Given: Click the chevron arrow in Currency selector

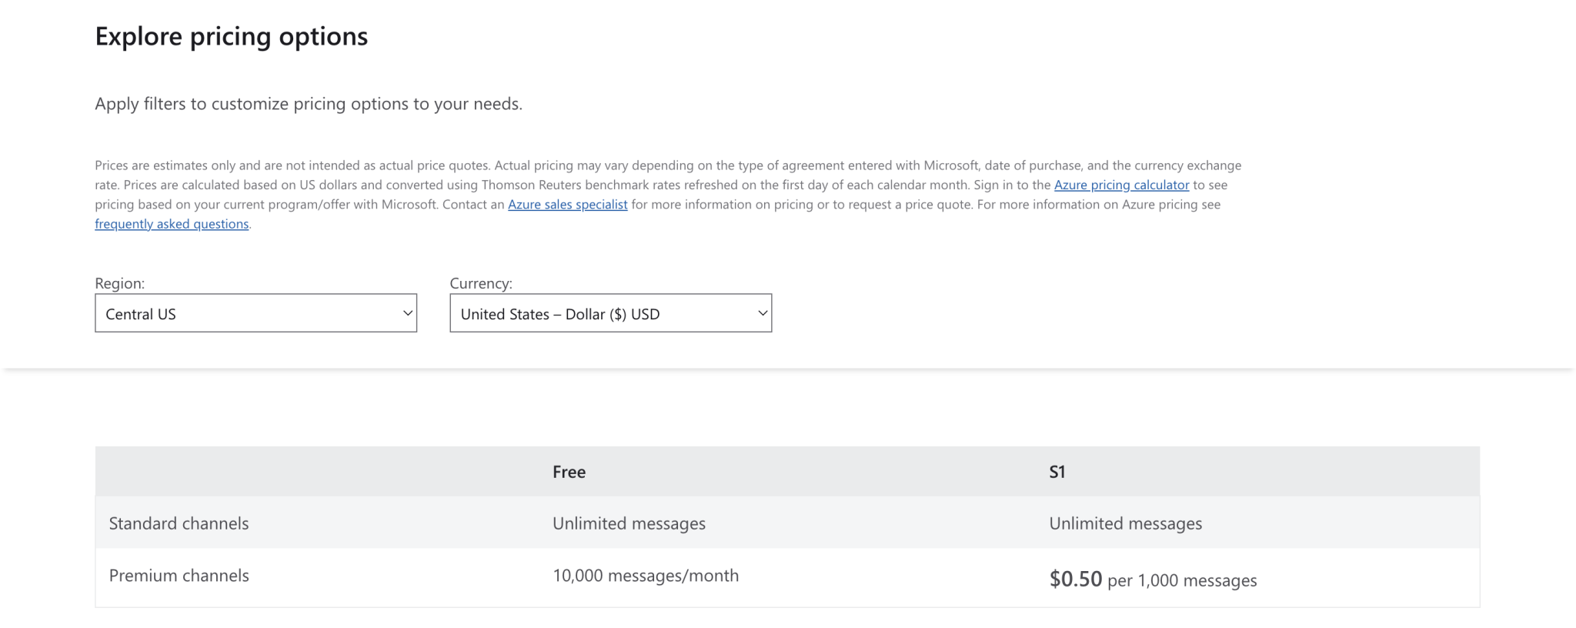Looking at the screenshot, I should (x=762, y=313).
